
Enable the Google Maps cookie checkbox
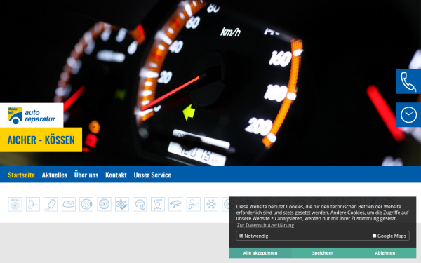tap(374, 236)
